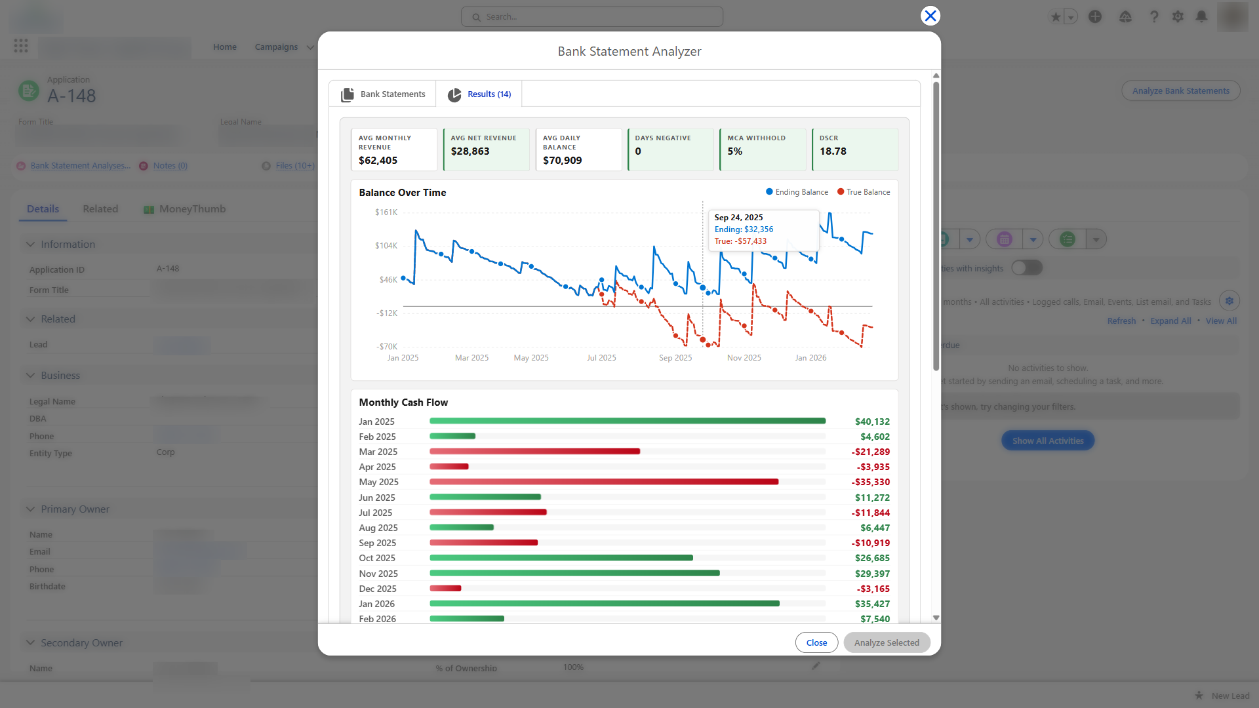
Task: Toggle the activities with insights switch
Action: (x=1026, y=267)
